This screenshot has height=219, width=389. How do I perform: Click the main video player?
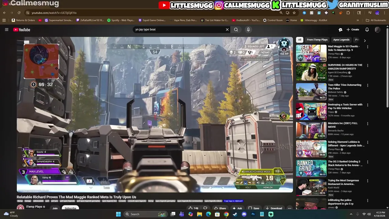[x=155, y=115]
